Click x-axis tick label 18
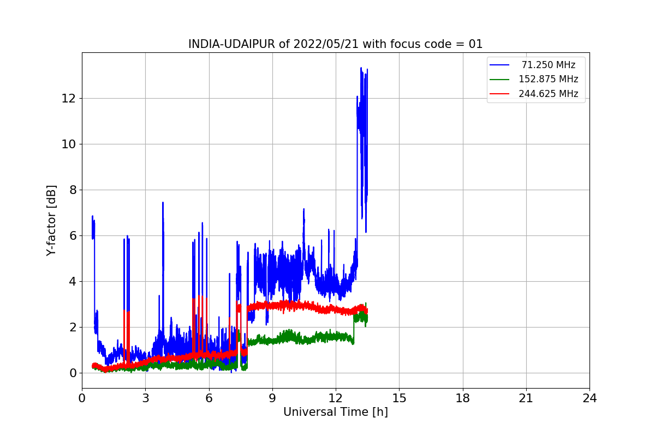Viewport: 655px width, 436px height. point(463,398)
